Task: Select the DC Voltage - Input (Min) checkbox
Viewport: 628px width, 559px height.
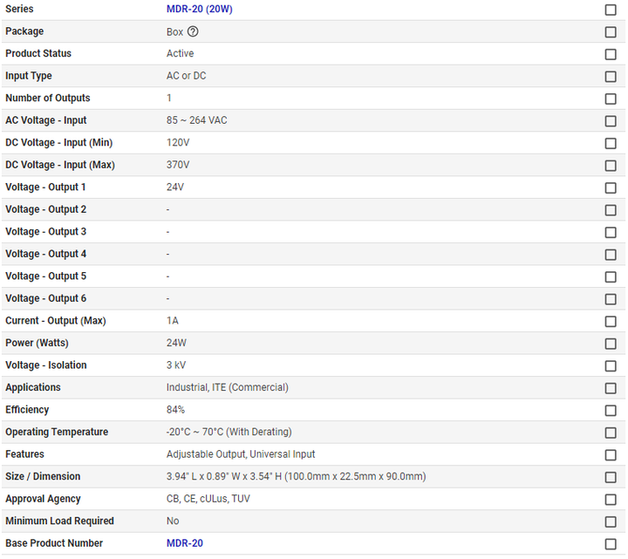Action: pyautogui.click(x=611, y=143)
